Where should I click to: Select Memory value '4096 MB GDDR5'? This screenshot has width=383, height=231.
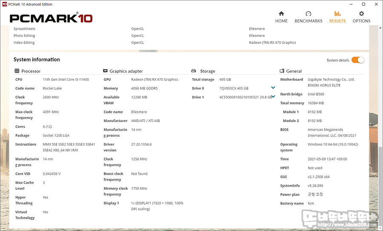(144, 88)
